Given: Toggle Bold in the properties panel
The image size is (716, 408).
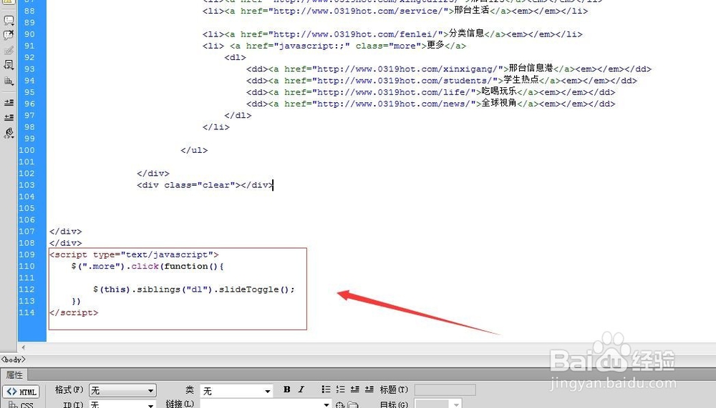Looking at the screenshot, I should coord(287,389).
